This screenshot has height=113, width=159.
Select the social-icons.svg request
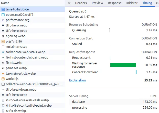pyautogui.click(x=33, y=47)
